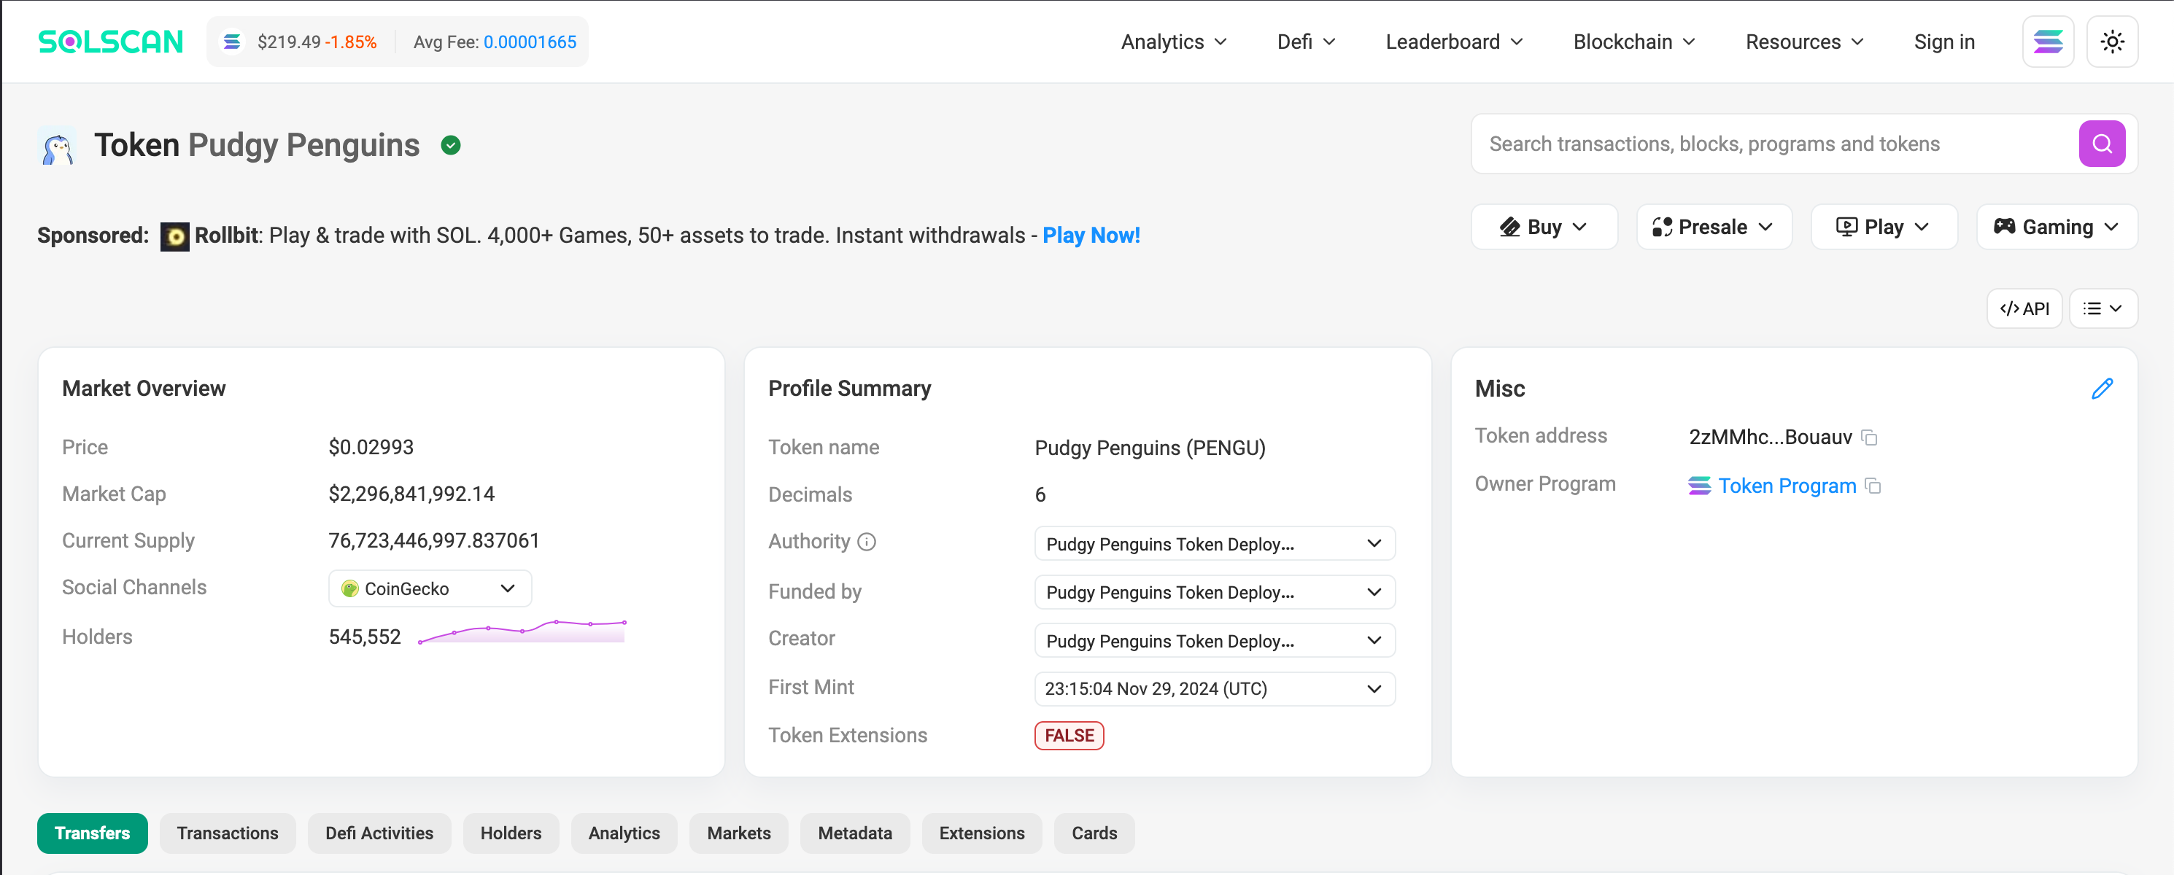The width and height of the screenshot is (2174, 875).
Task: Click the Solscan logo
Action: coord(111,42)
